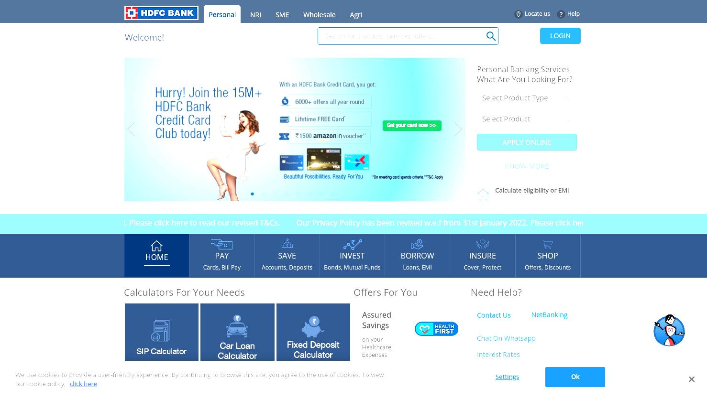Click Get your card now button
707x400 pixels.
[412, 125]
